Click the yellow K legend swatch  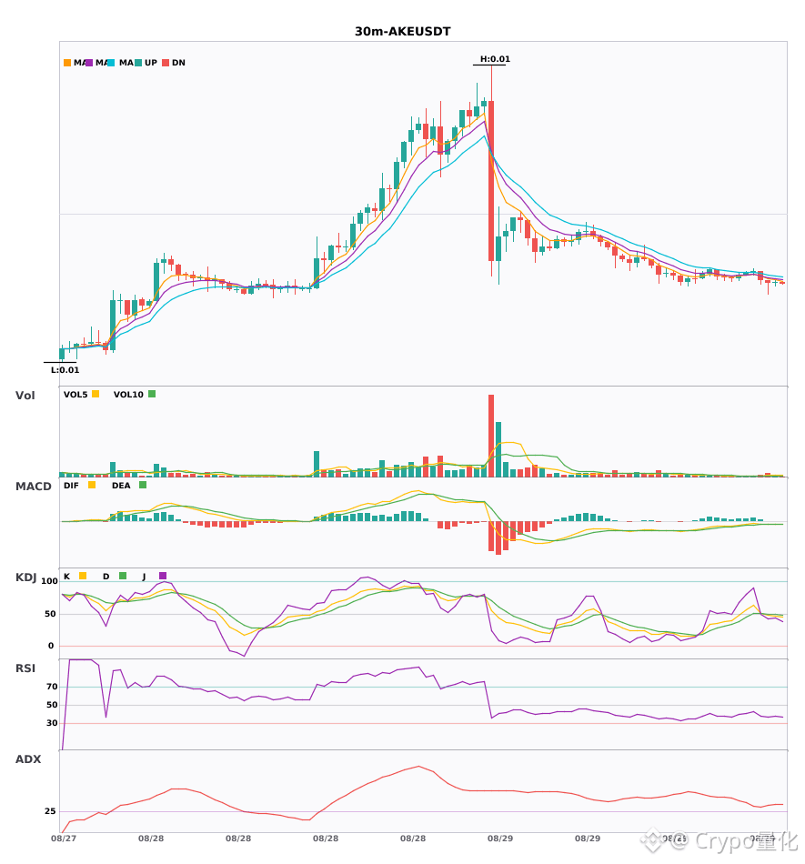click(83, 576)
